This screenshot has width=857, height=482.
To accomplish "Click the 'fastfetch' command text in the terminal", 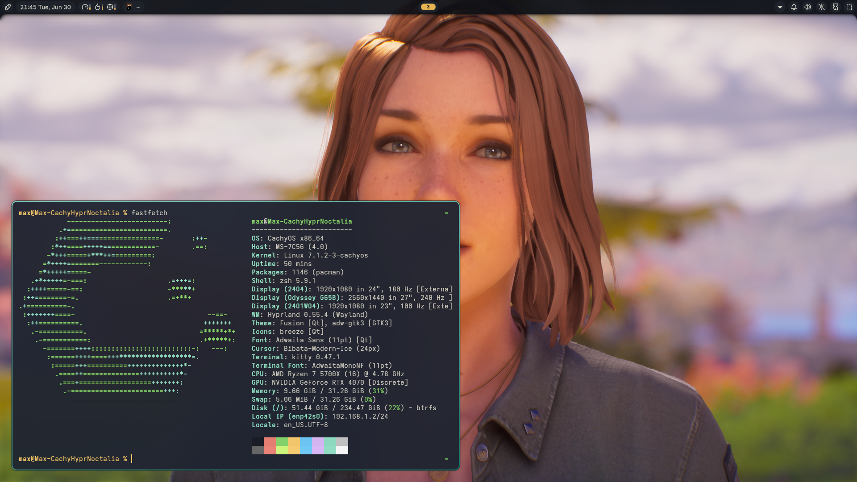I will 149,213.
